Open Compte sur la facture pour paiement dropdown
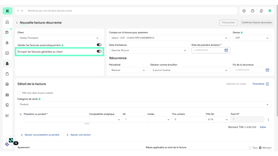278x156 pixels. coord(169,38)
